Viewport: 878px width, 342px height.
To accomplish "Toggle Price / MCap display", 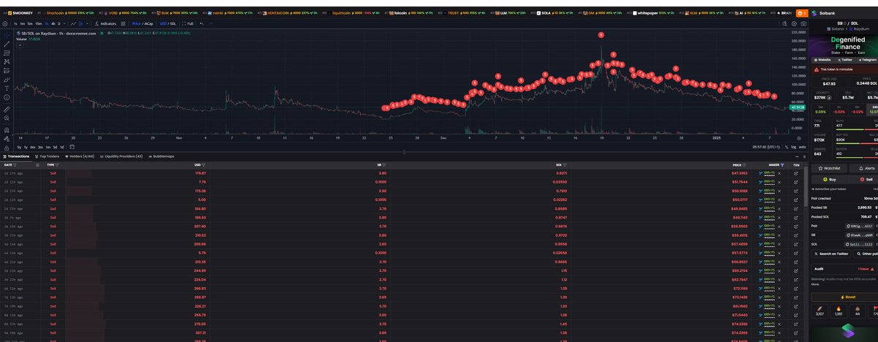I will point(144,23).
